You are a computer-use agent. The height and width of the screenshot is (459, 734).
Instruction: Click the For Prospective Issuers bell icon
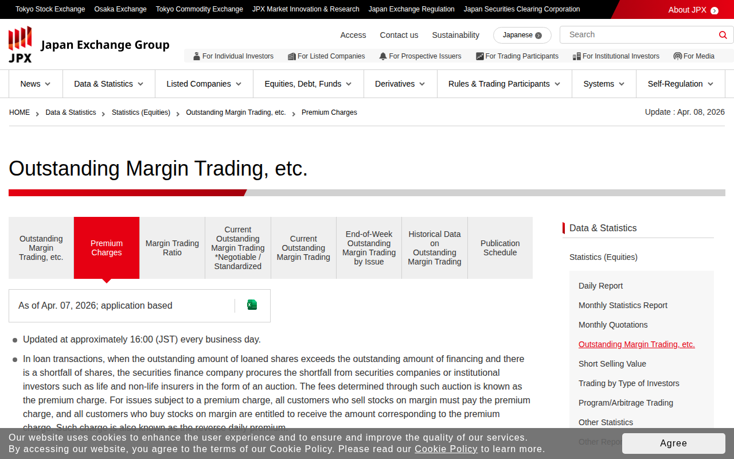[x=383, y=56]
